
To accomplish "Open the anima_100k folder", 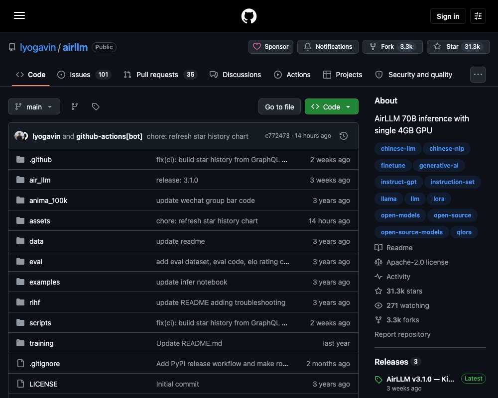I will (48, 200).
